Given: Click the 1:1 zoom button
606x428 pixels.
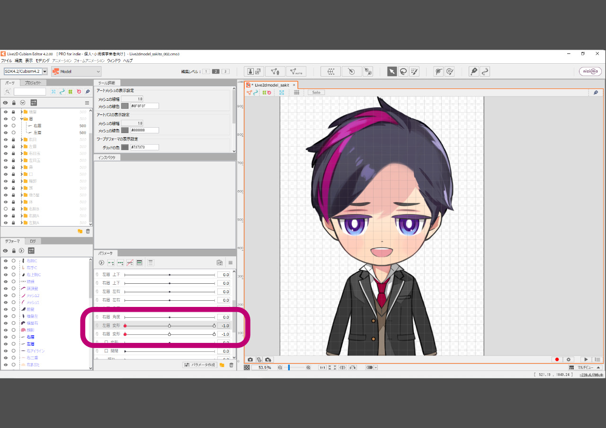Looking at the screenshot, I should click(x=322, y=367).
